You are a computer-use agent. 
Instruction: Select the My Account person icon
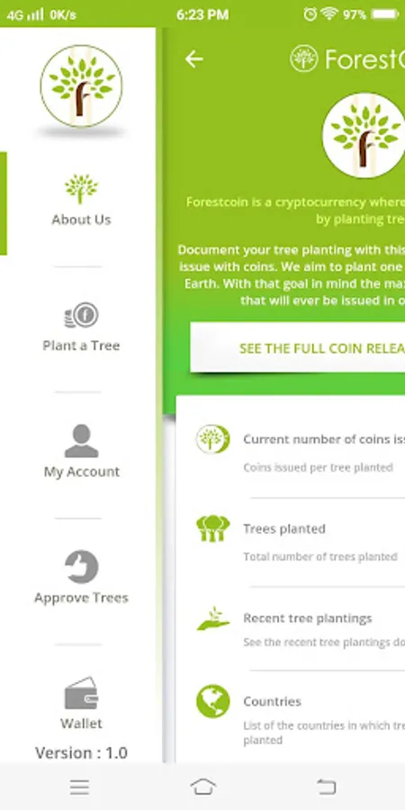[81, 441]
